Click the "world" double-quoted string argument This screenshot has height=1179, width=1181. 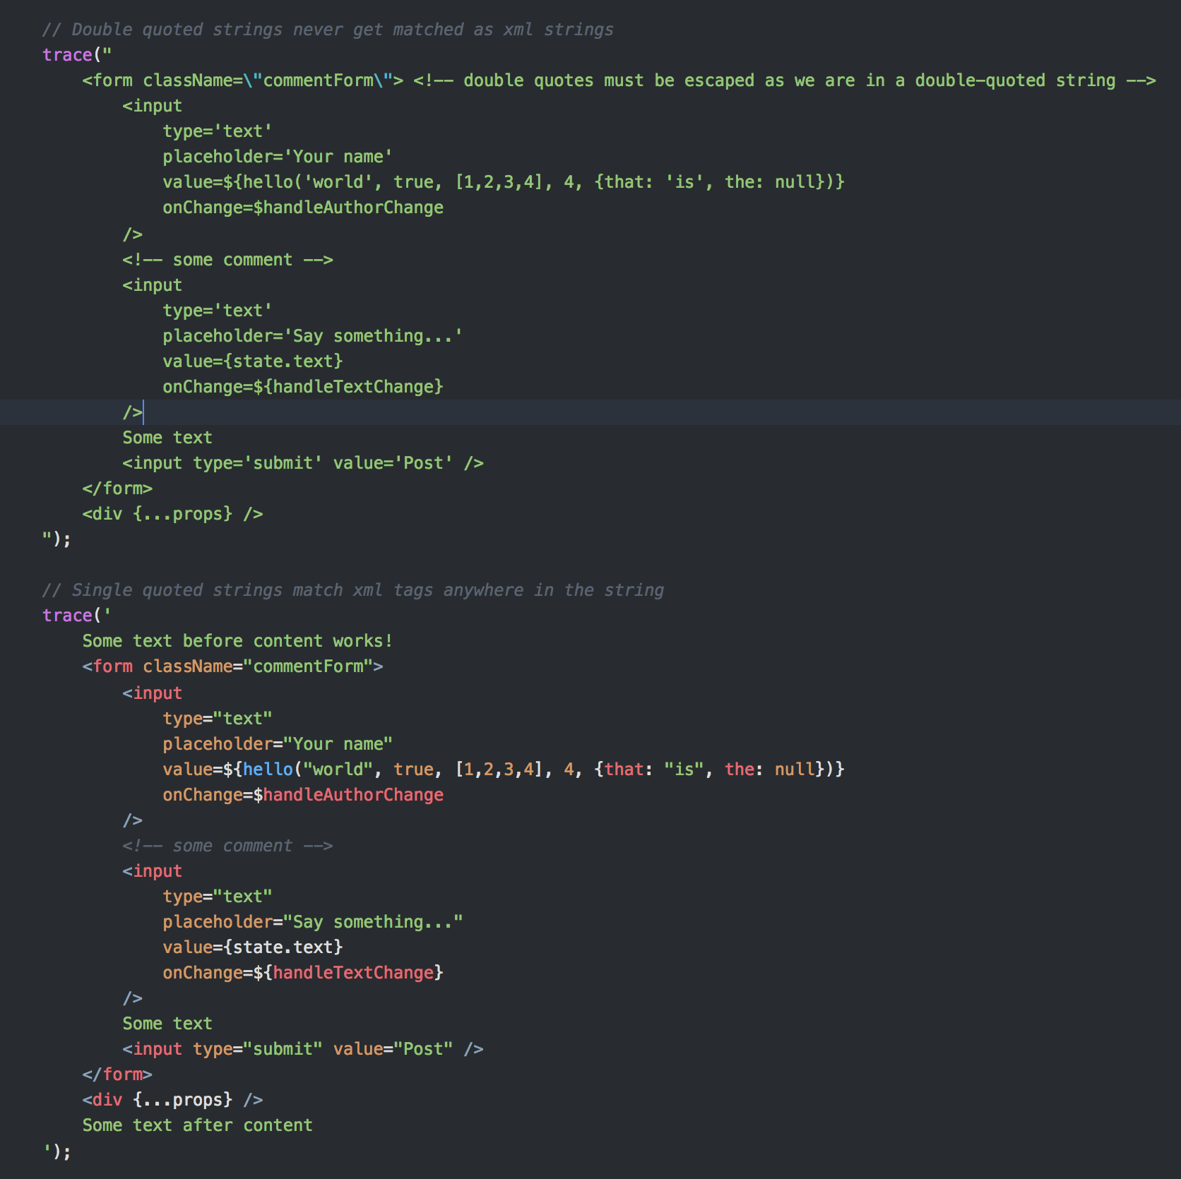click(x=338, y=770)
